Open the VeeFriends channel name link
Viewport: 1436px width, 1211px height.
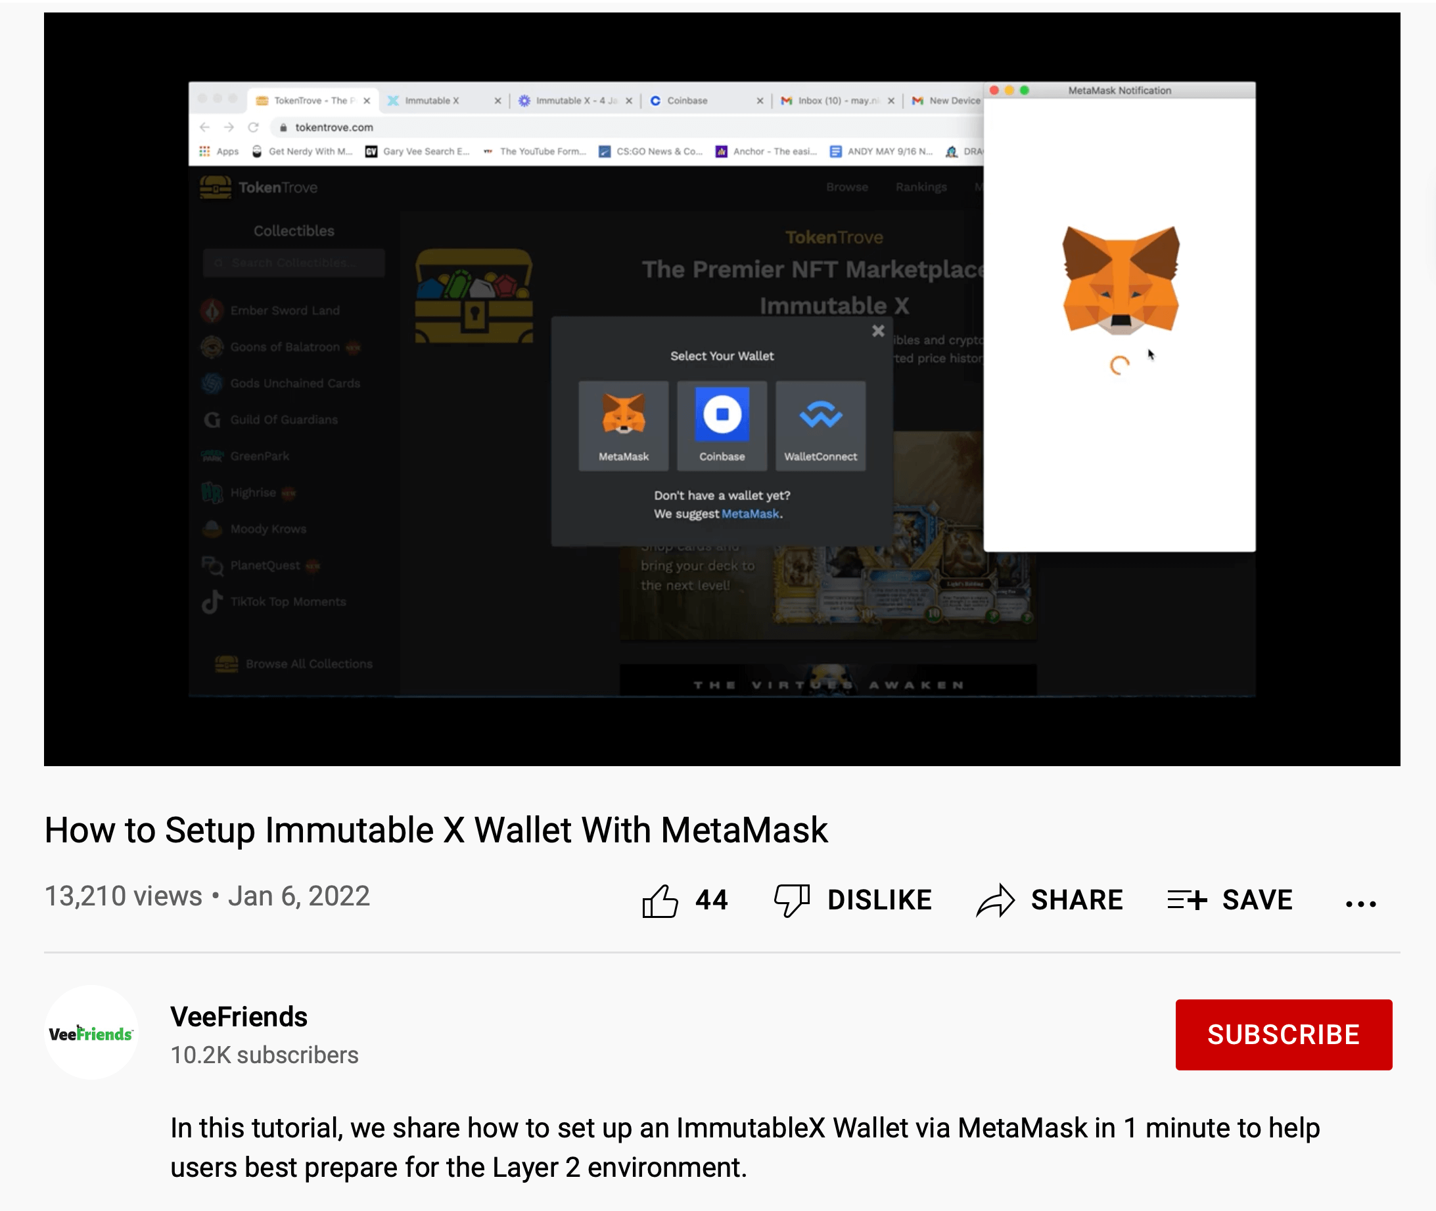pyautogui.click(x=239, y=1016)
